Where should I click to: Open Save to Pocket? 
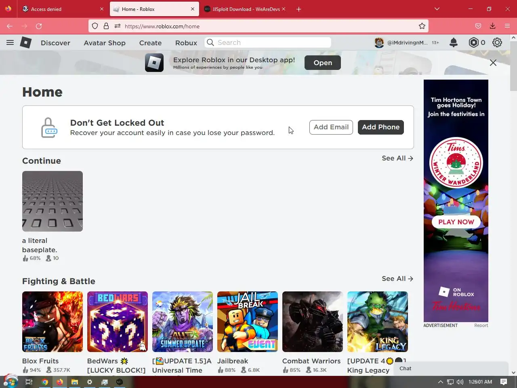tap(478, 26)
